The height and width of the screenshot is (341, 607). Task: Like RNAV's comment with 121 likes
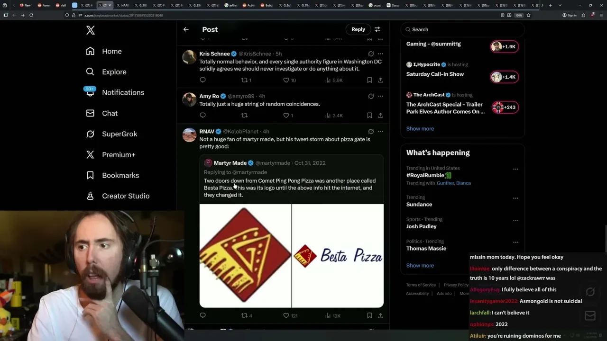(290, 315)
